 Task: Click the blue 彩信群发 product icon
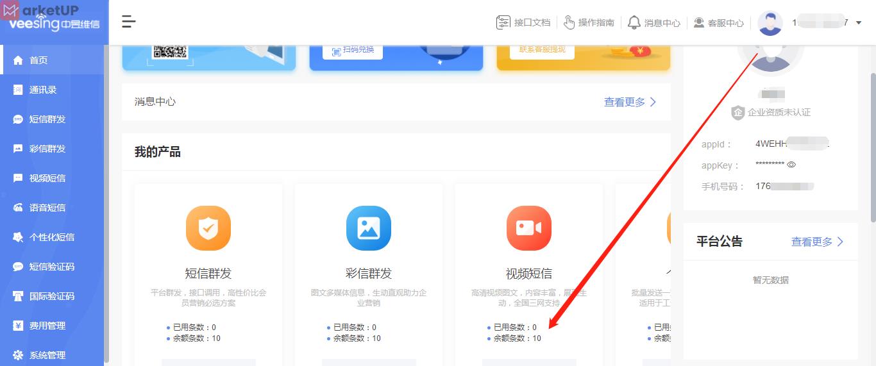coord(369,228)
